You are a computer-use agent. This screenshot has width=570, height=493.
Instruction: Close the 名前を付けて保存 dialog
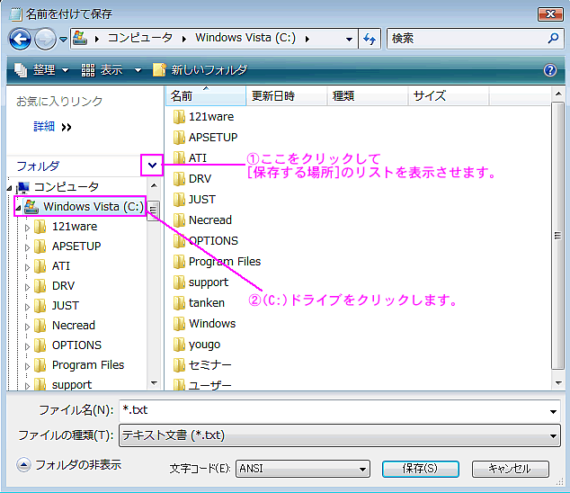point(550,13)
